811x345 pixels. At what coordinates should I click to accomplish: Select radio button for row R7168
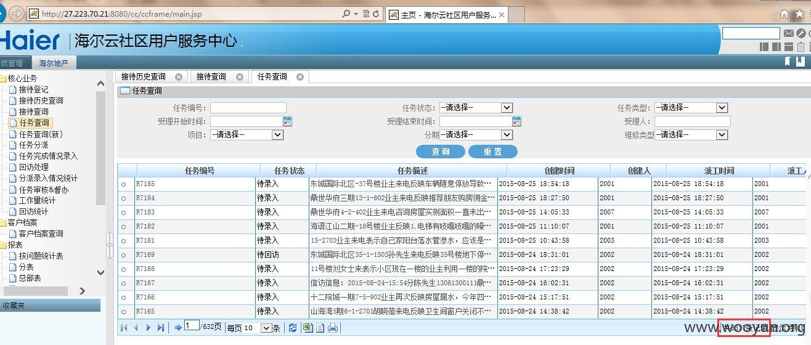[x=123, y=269]
